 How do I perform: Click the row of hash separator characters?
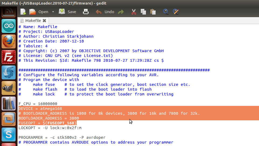[114, 70]
